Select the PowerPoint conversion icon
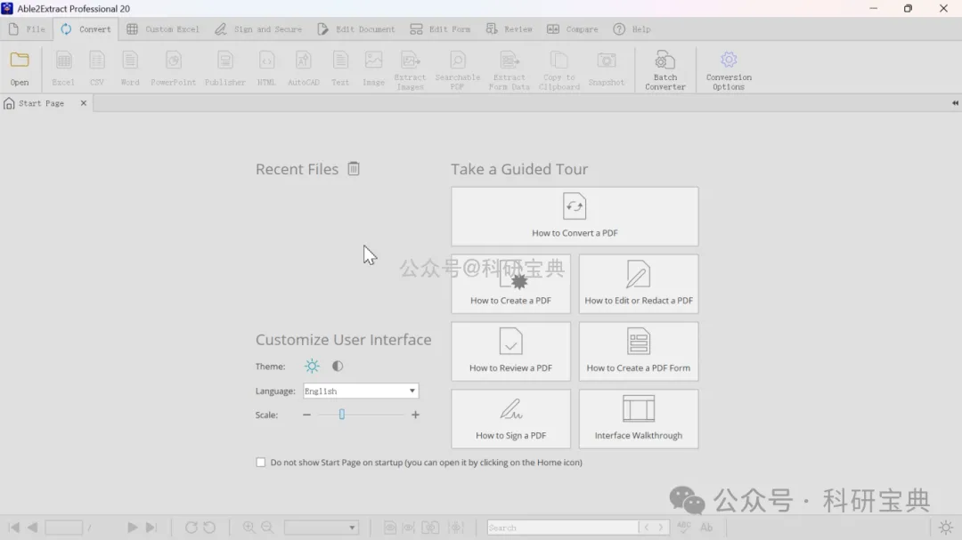The image size is (962, 540). (x=173, y=68)
